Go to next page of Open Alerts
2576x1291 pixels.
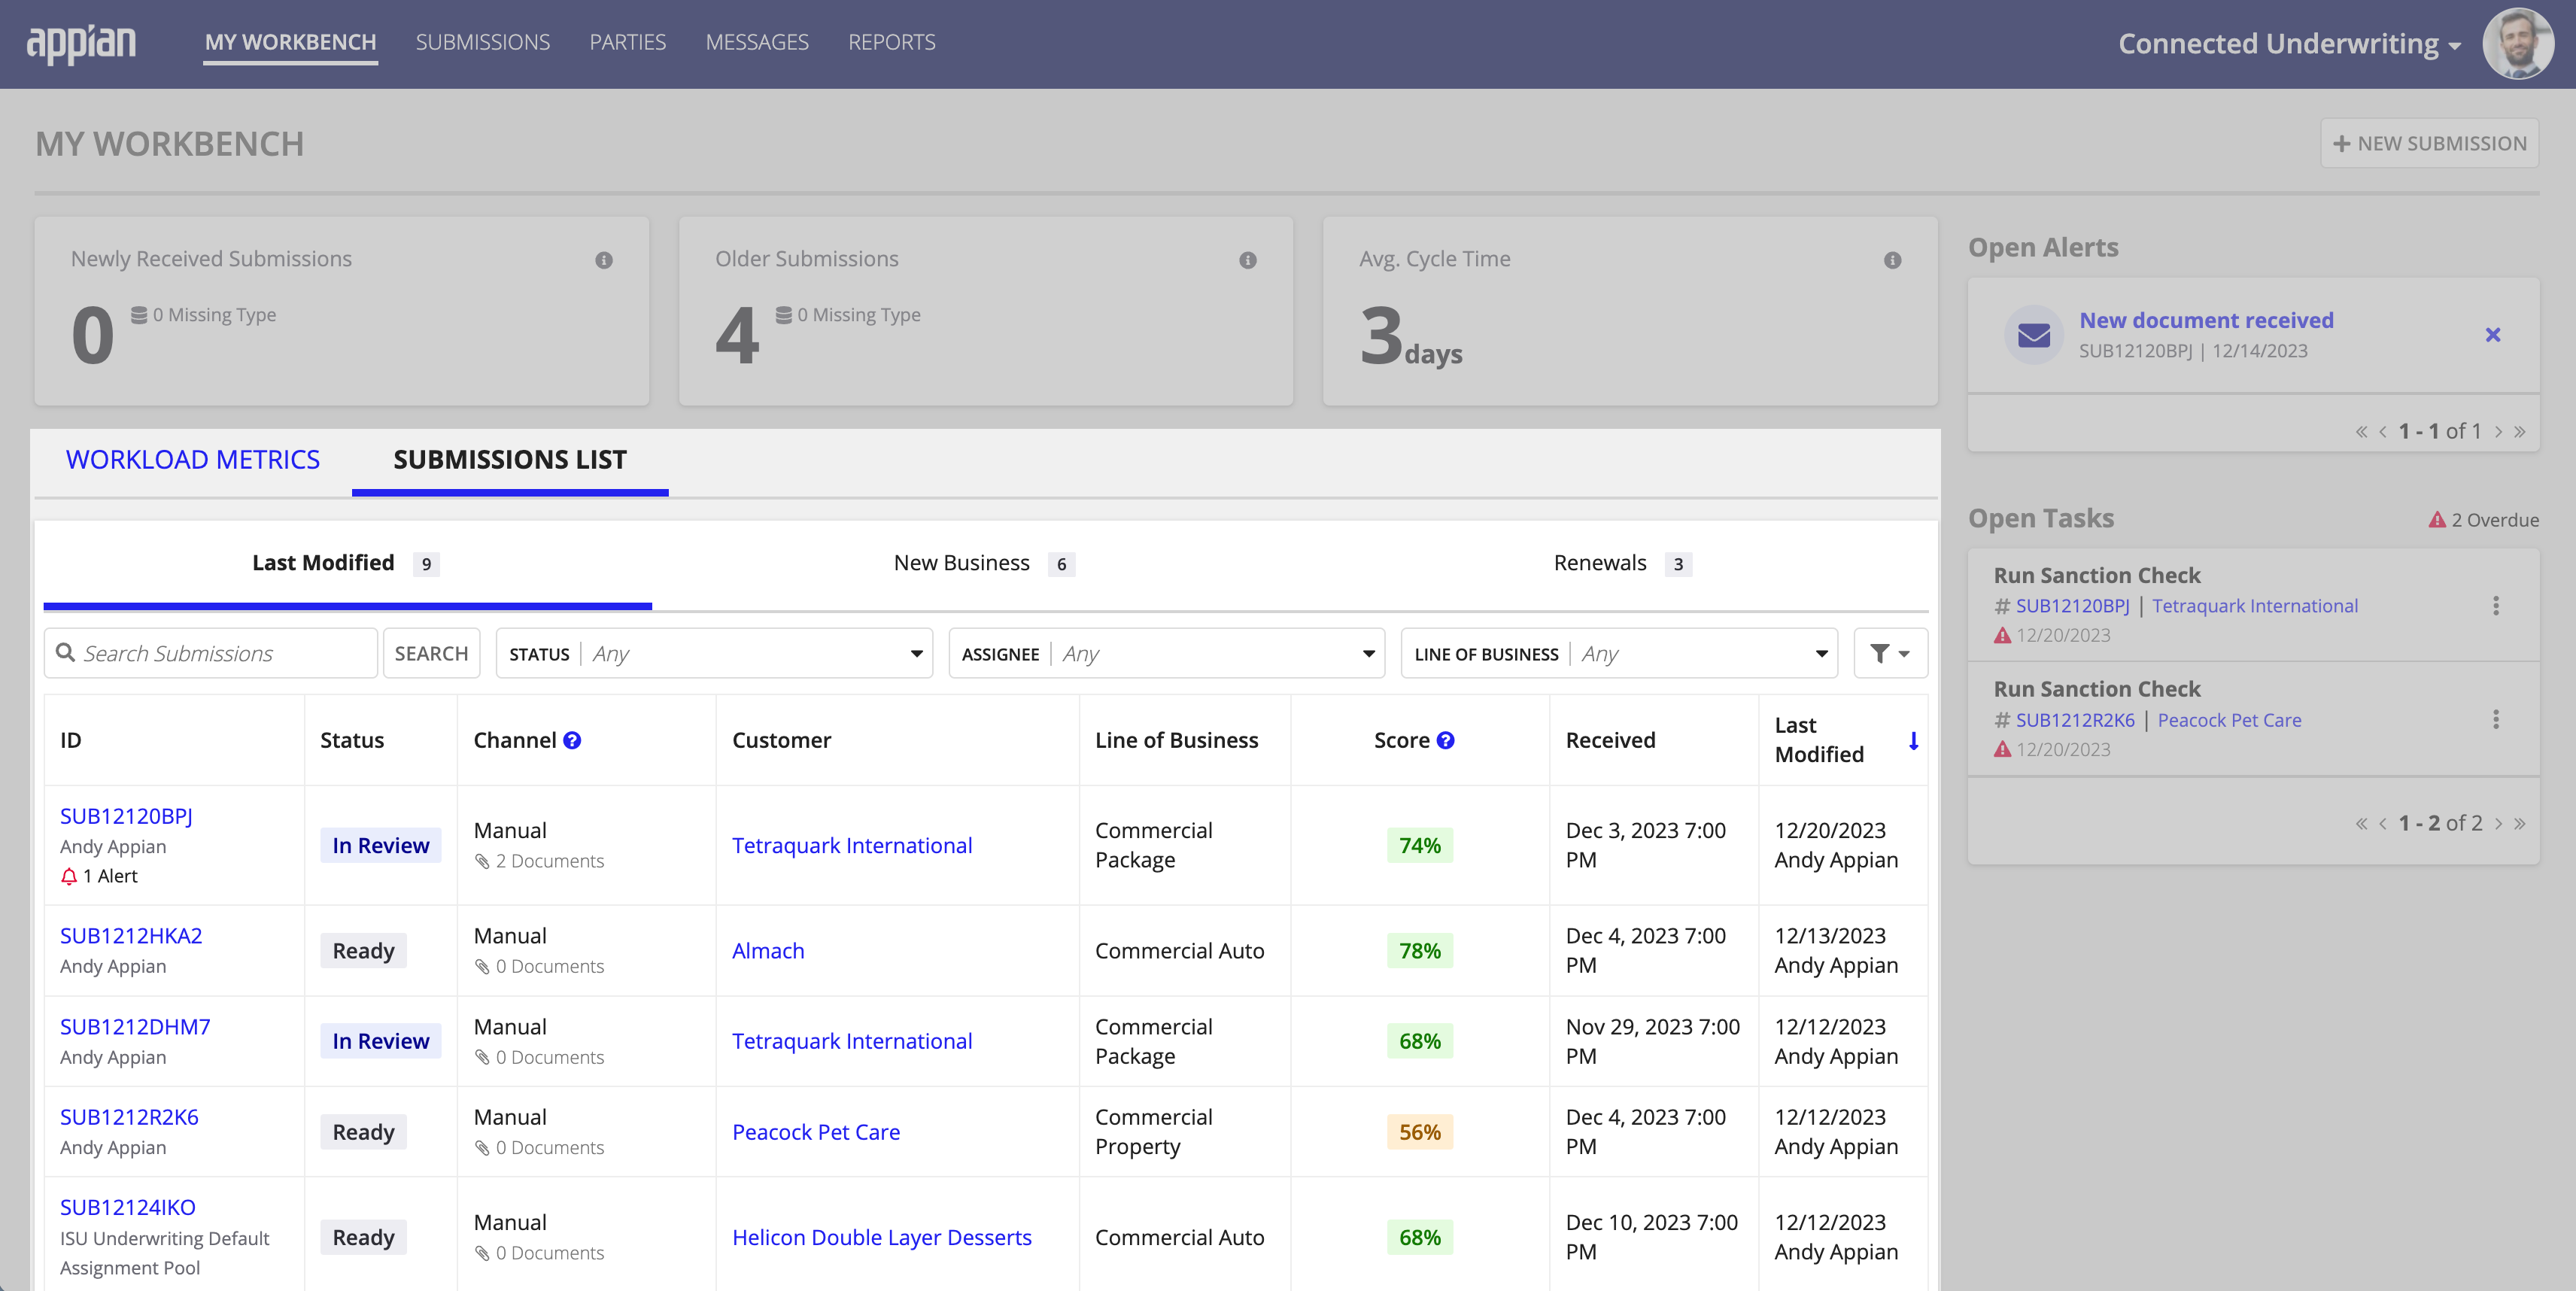(2498, 432)
